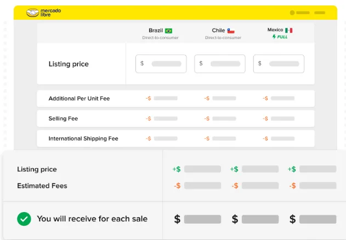Click the user avatar circle in header

(x=292, y=13)
